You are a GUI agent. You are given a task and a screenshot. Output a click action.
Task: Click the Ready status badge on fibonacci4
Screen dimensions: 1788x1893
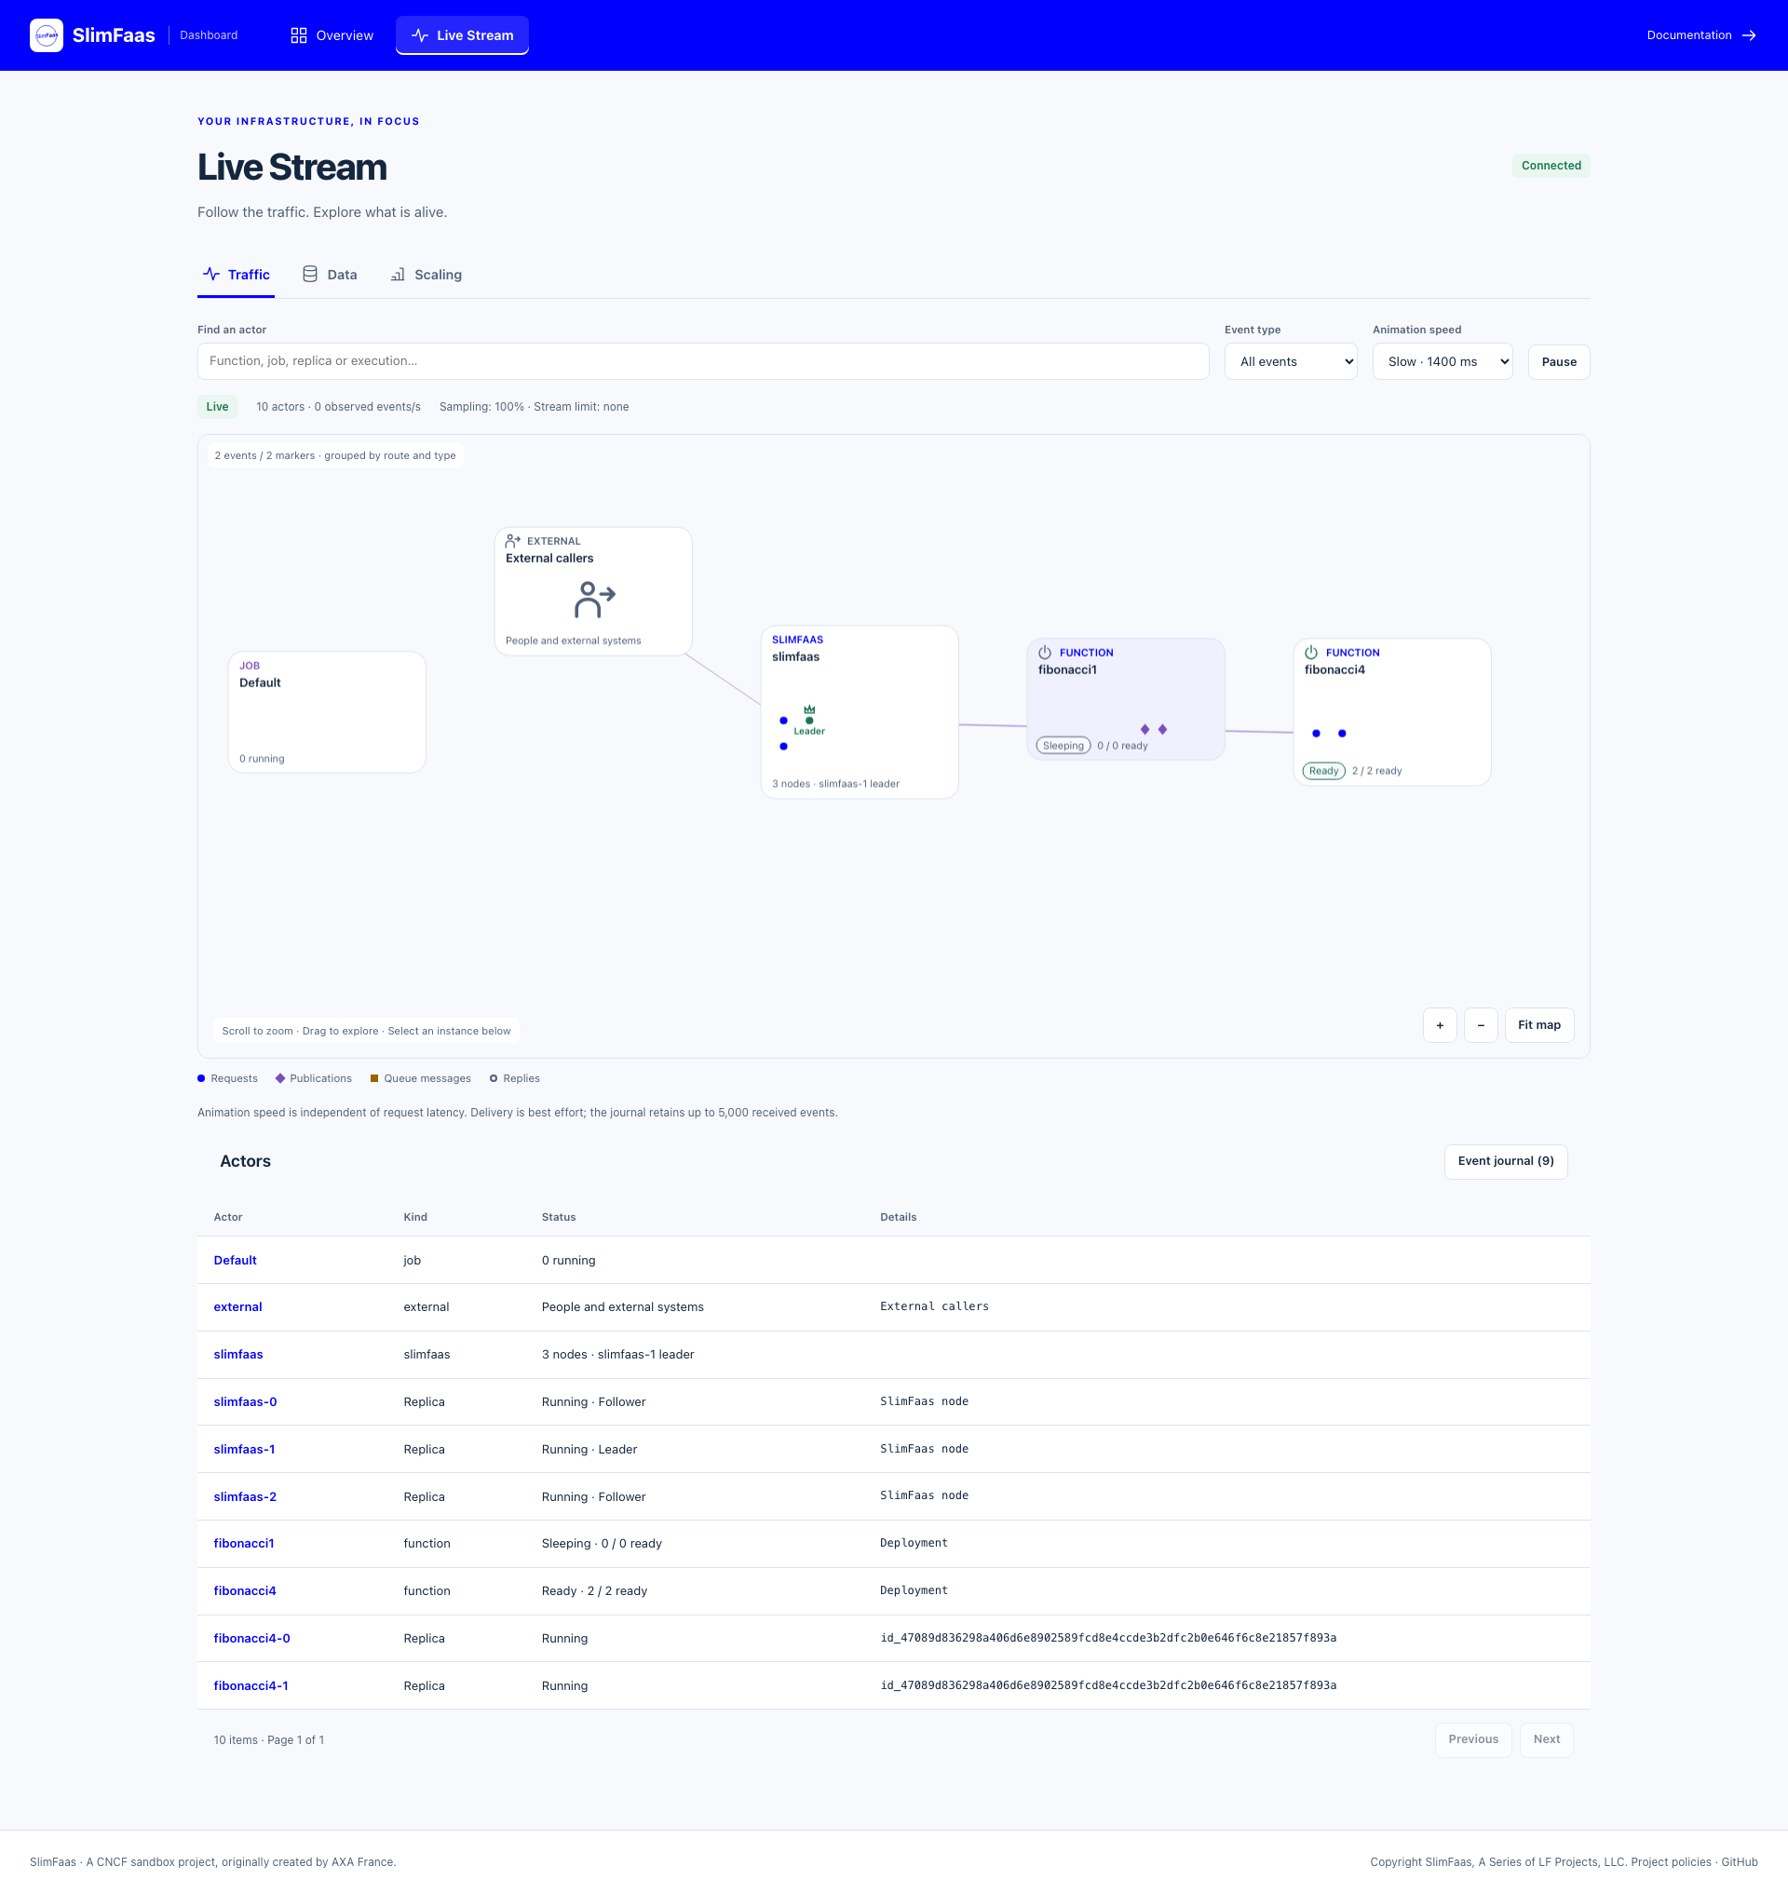pyautogui.click(x=1323, y=771)
